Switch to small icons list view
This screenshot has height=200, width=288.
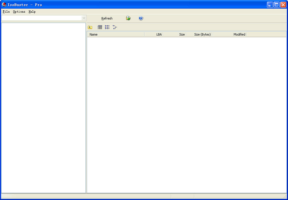tap(107, 27)
